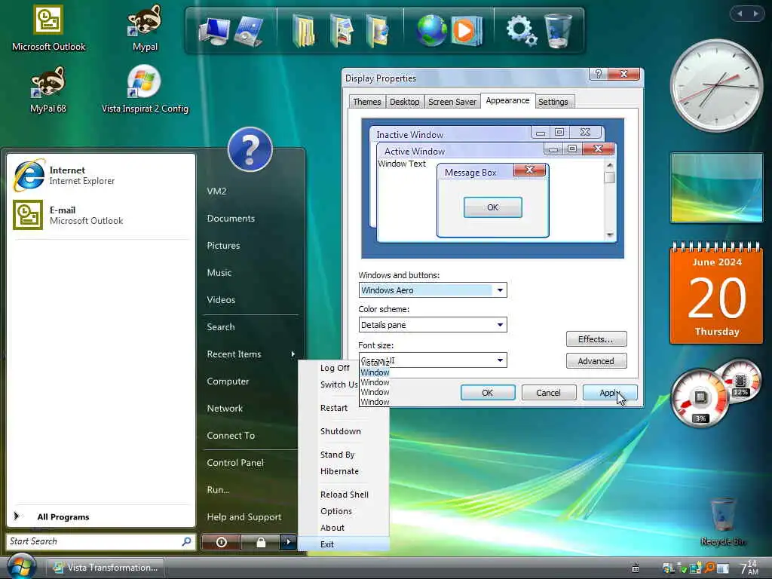This screenshot has height=579, width=772.
Task: Open the MyPal 68 desktop shortcut
Action: click(x=47, y=90)
